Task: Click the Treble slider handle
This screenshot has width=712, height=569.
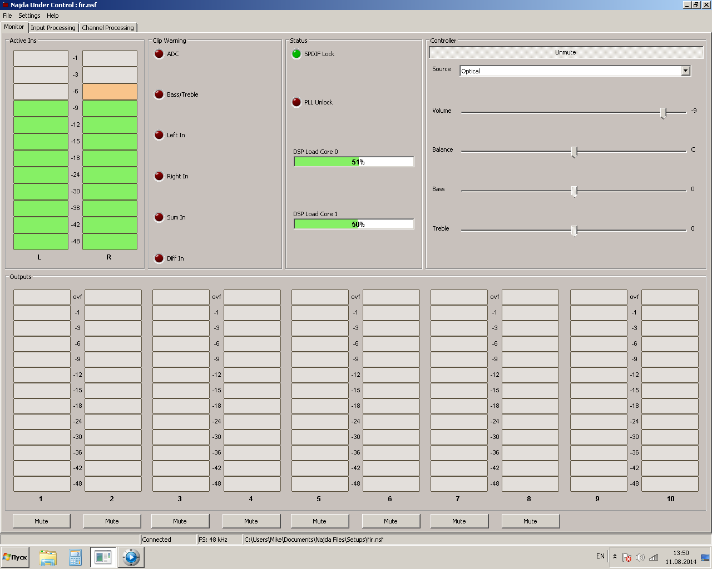Action: (574, 230)
